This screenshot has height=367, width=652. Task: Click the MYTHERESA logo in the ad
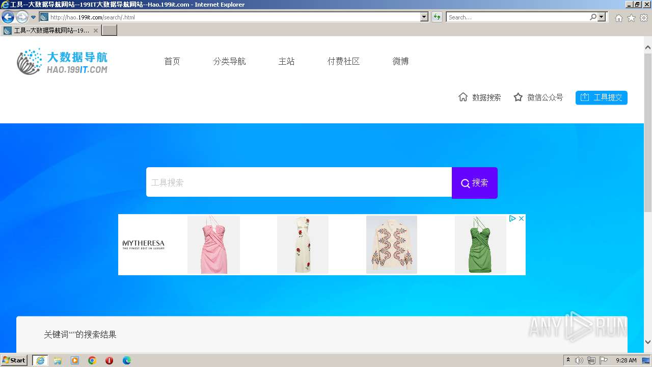(144, 244)
